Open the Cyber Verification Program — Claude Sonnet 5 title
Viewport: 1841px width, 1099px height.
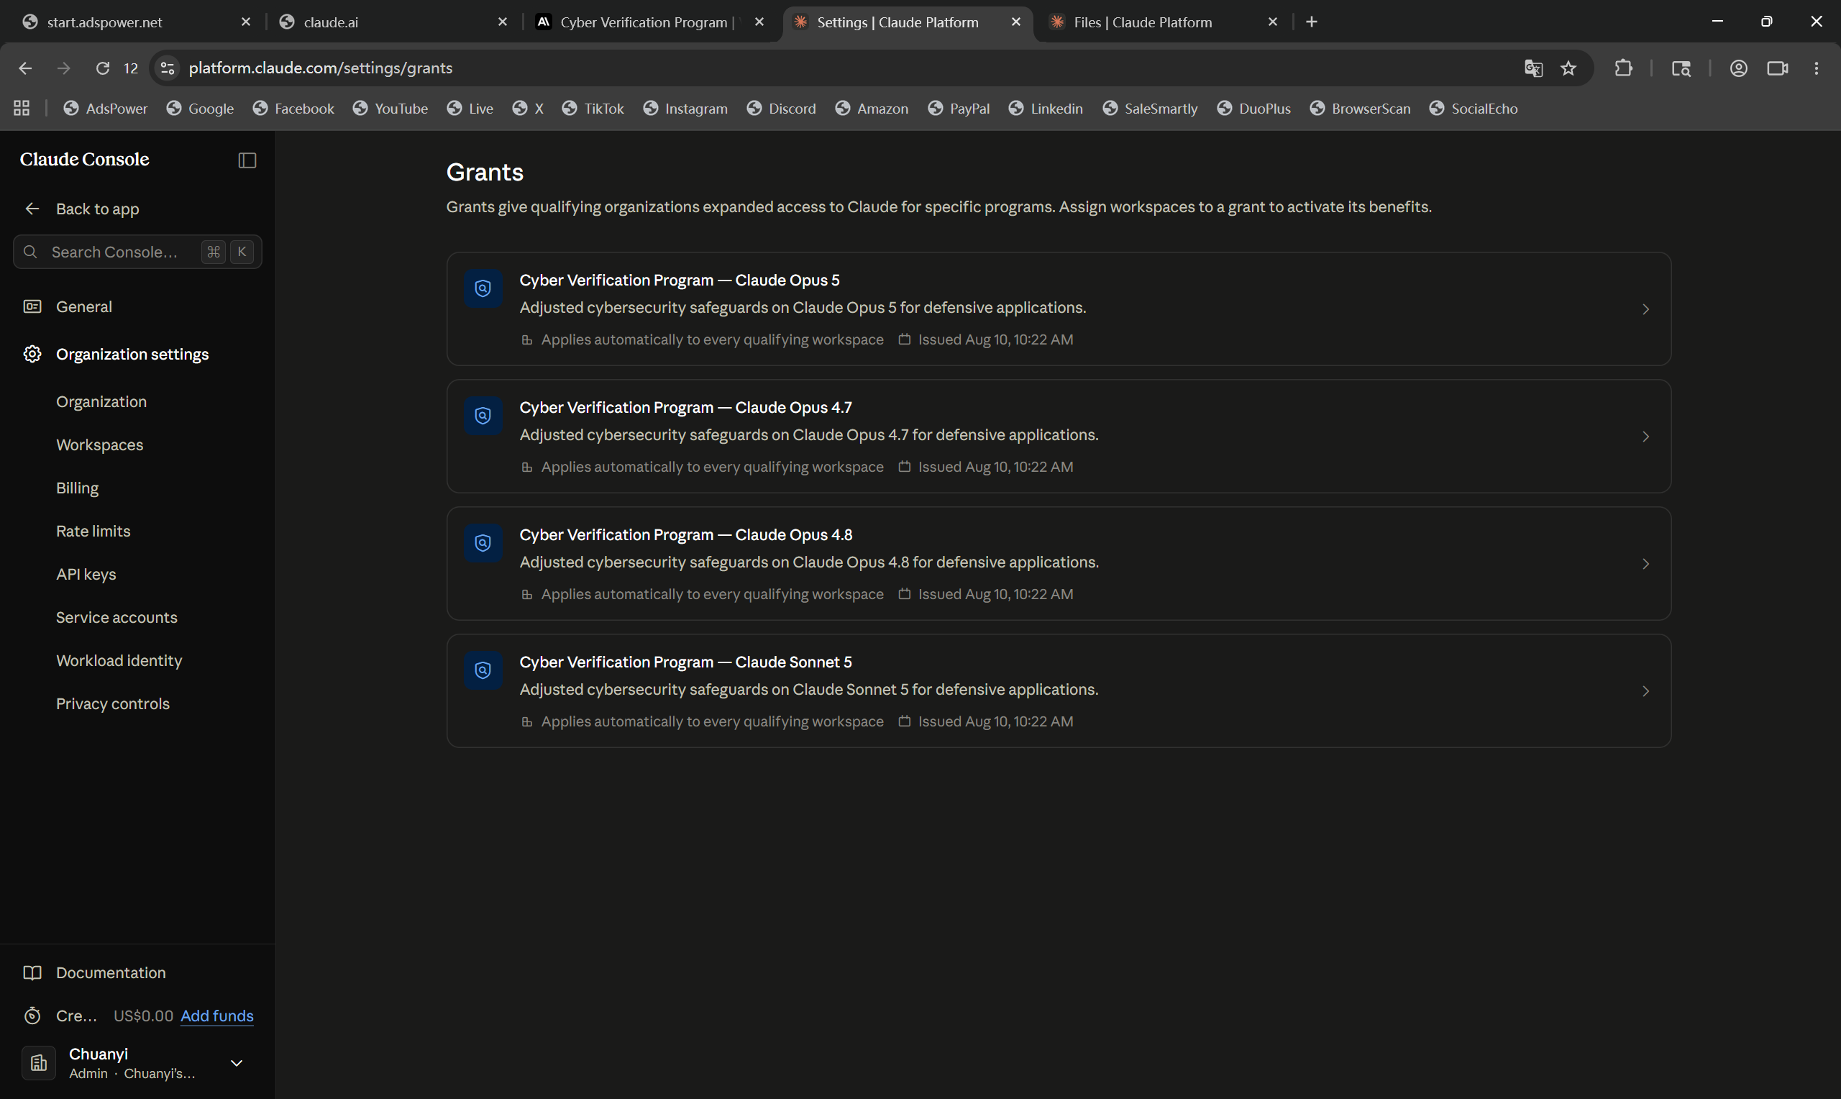tap(685, 662)
